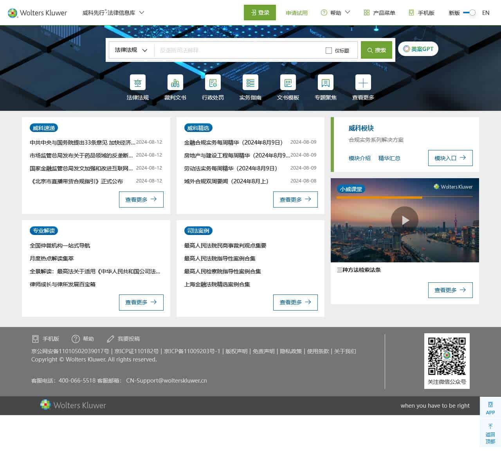Open the 裁判文书 category icon
Screen dimensions: 501x457
pos(175,83)
